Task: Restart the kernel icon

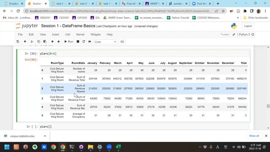Action: coord(84,41)
